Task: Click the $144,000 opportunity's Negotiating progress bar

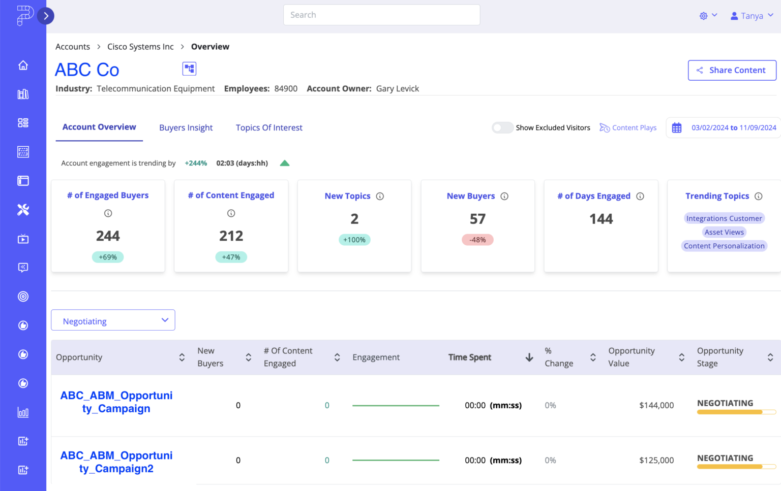Action: pyautogui.click(x=736, y=412)
